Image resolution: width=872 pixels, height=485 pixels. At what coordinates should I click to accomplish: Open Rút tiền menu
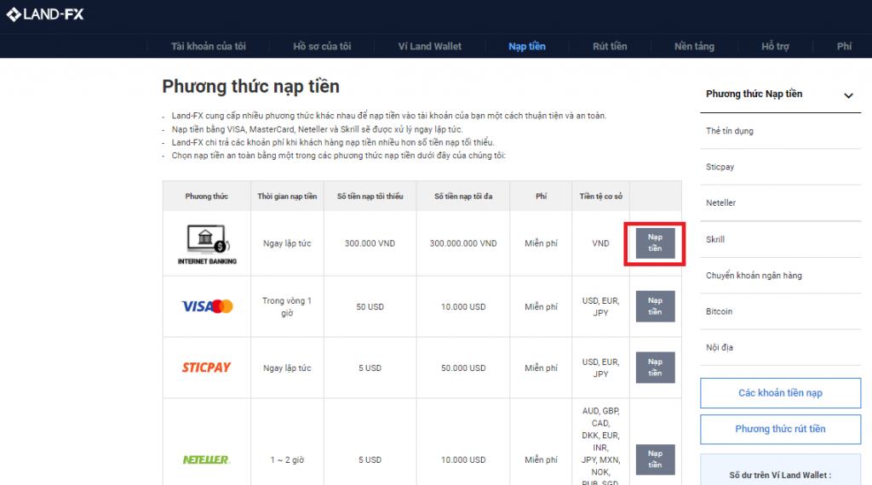[x=610, y=46]
